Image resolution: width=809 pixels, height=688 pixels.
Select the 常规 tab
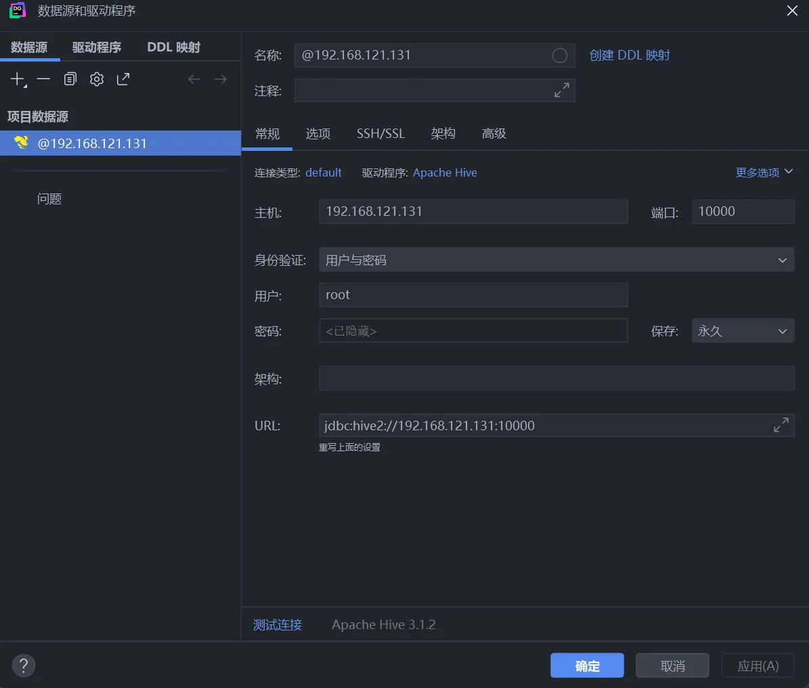[267, 133]
